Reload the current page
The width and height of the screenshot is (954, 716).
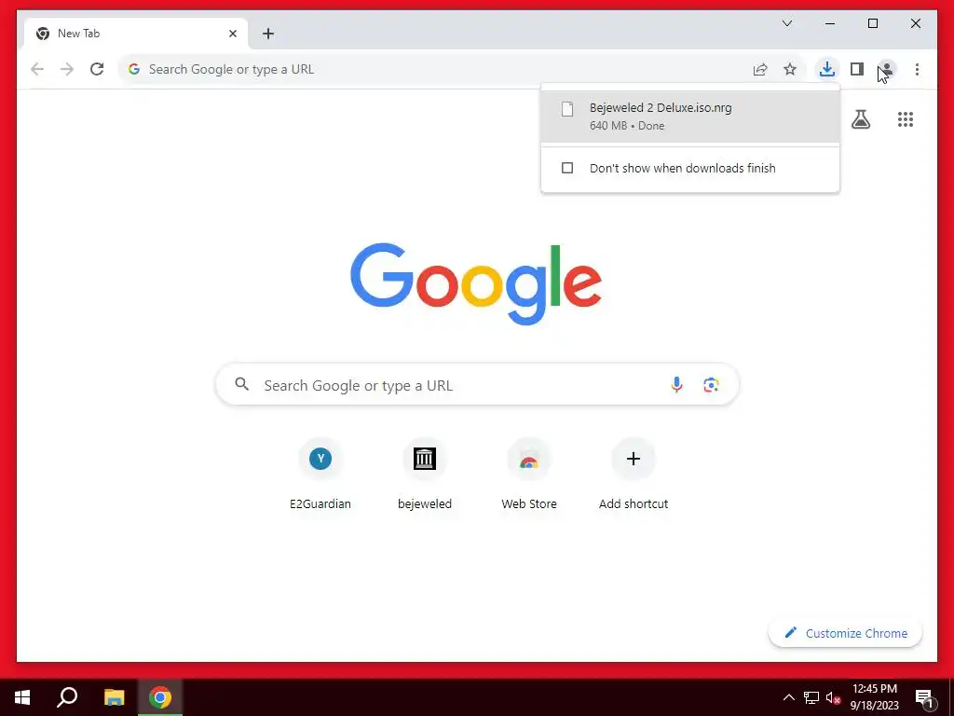97,69
